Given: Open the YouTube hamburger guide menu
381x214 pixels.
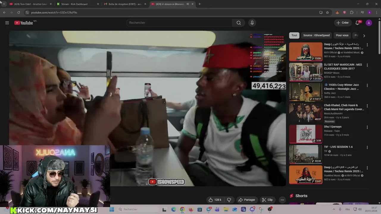Looking at the screenshot, I should click(7, 23).
